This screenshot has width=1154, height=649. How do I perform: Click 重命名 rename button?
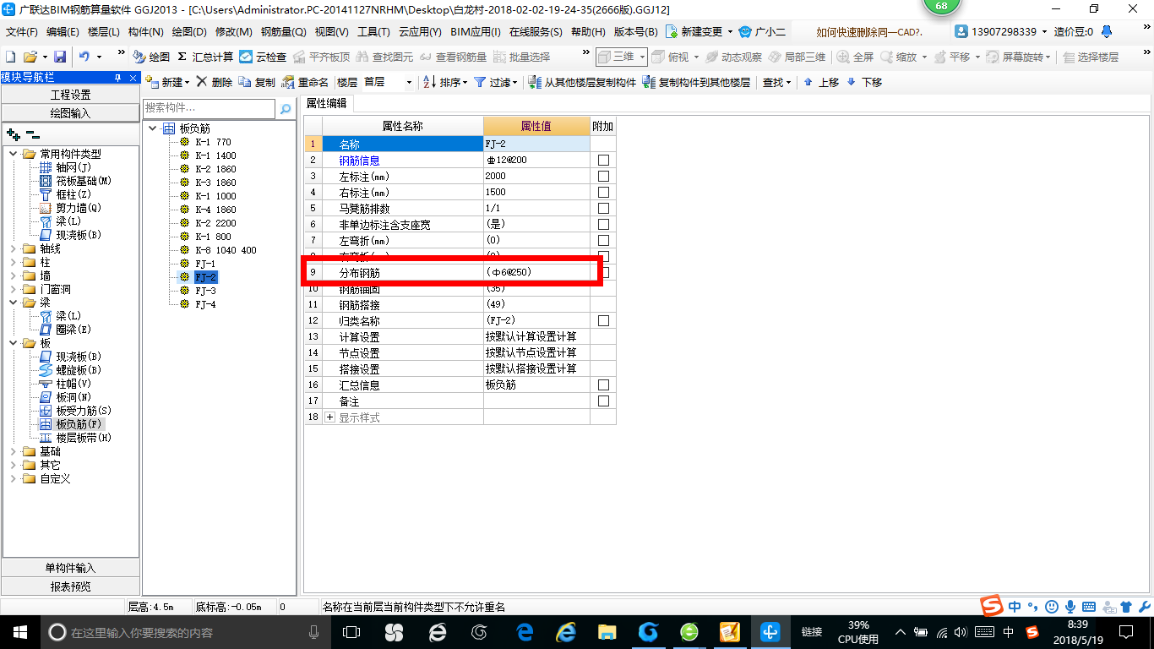[305, 82]
